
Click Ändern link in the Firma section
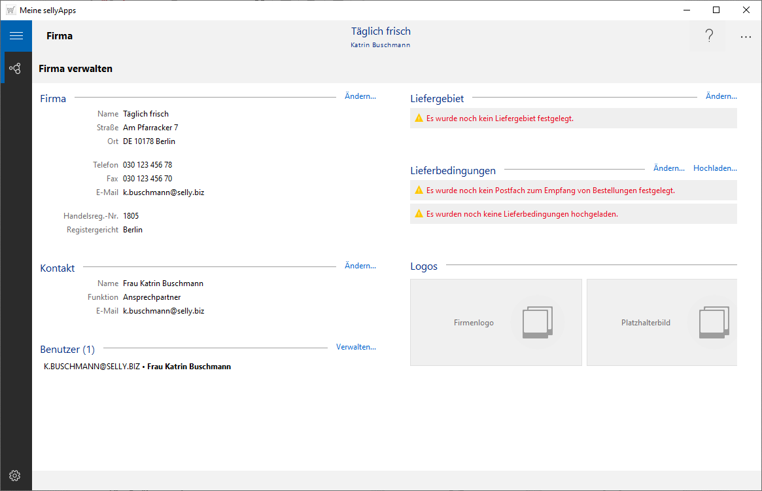coord(360,96)
